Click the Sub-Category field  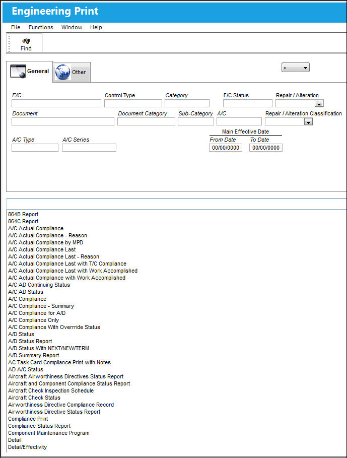click(x=196, y=121)
